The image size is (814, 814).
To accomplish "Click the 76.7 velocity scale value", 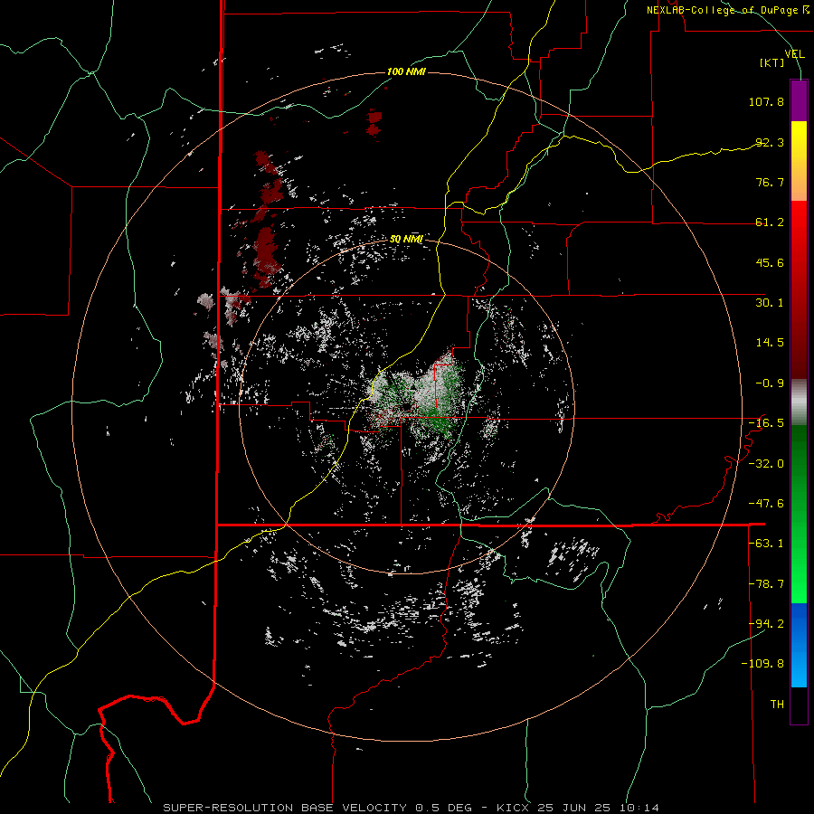I will pyautogui.click(x=770, y=182).
